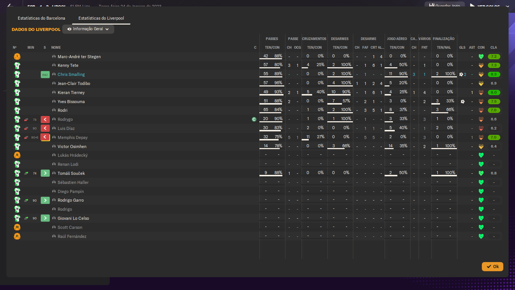Sort by the CLA rating column header
This screenshot has height=290, width=515.
coord(494,48)
